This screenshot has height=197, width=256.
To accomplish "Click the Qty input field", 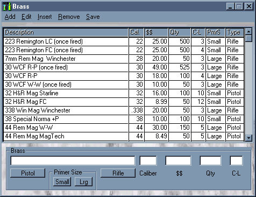I will 210,160.
